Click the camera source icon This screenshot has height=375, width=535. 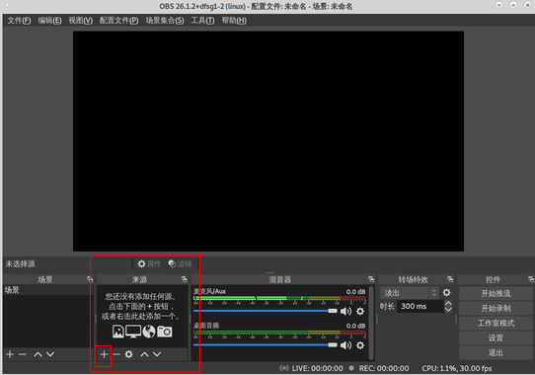[x=165, y=332]
